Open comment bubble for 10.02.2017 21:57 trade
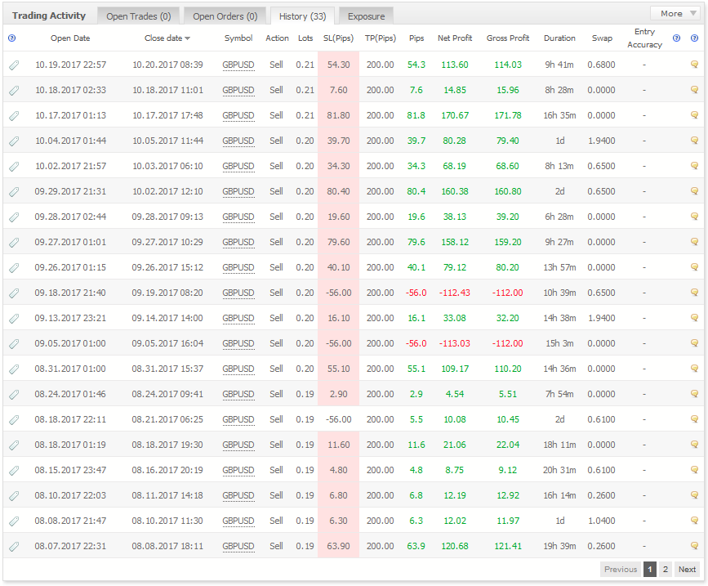The width and height of the screenshot is (708, 586). (x=694, y=166)
